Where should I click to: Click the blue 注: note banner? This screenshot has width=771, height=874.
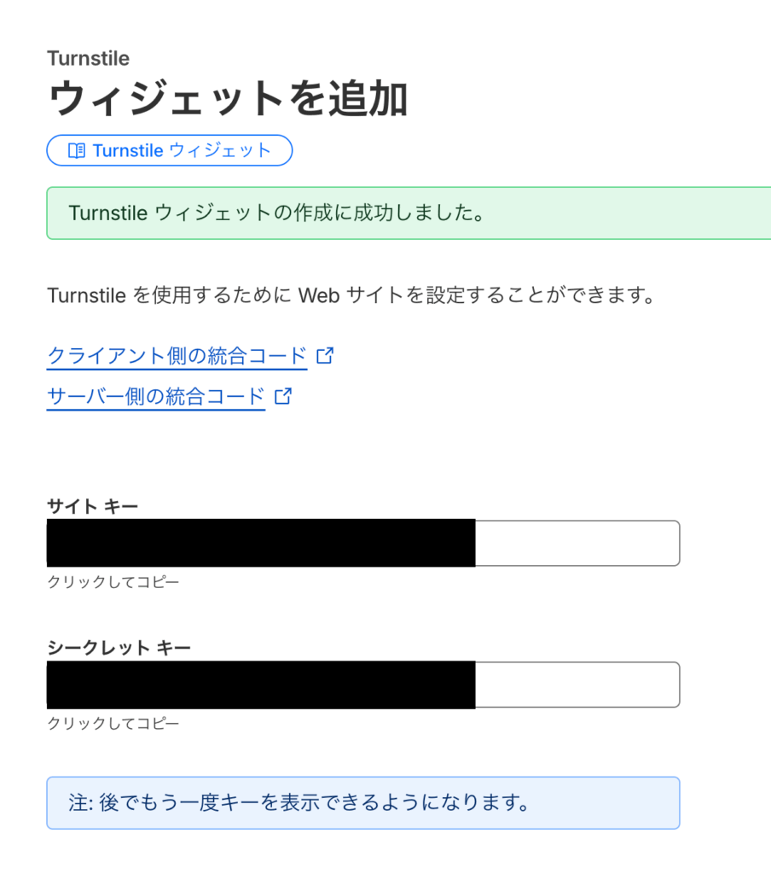point(362,803)
